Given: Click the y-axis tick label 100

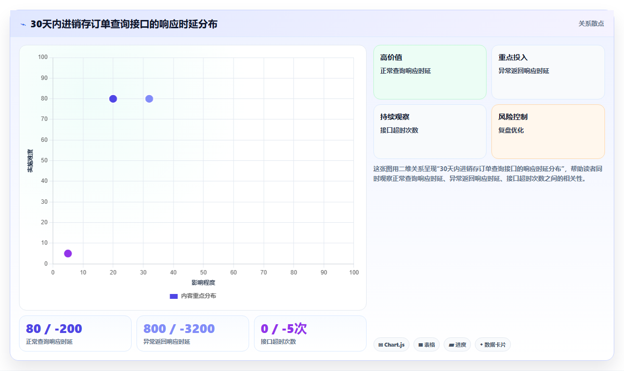Looking at the screenshot, I should (x=43, y=58).
